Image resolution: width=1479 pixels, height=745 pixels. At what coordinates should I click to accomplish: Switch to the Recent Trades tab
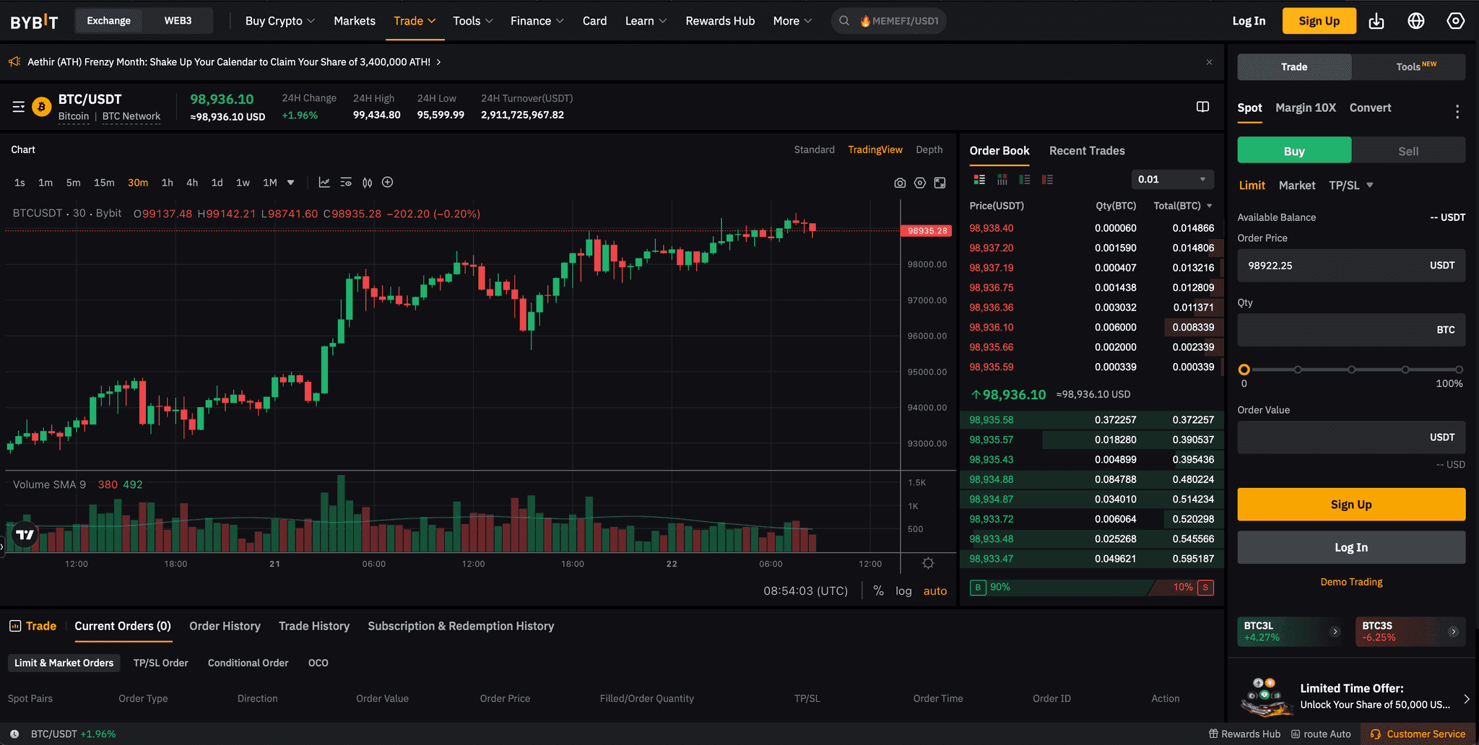click(x=1086, y=151)
